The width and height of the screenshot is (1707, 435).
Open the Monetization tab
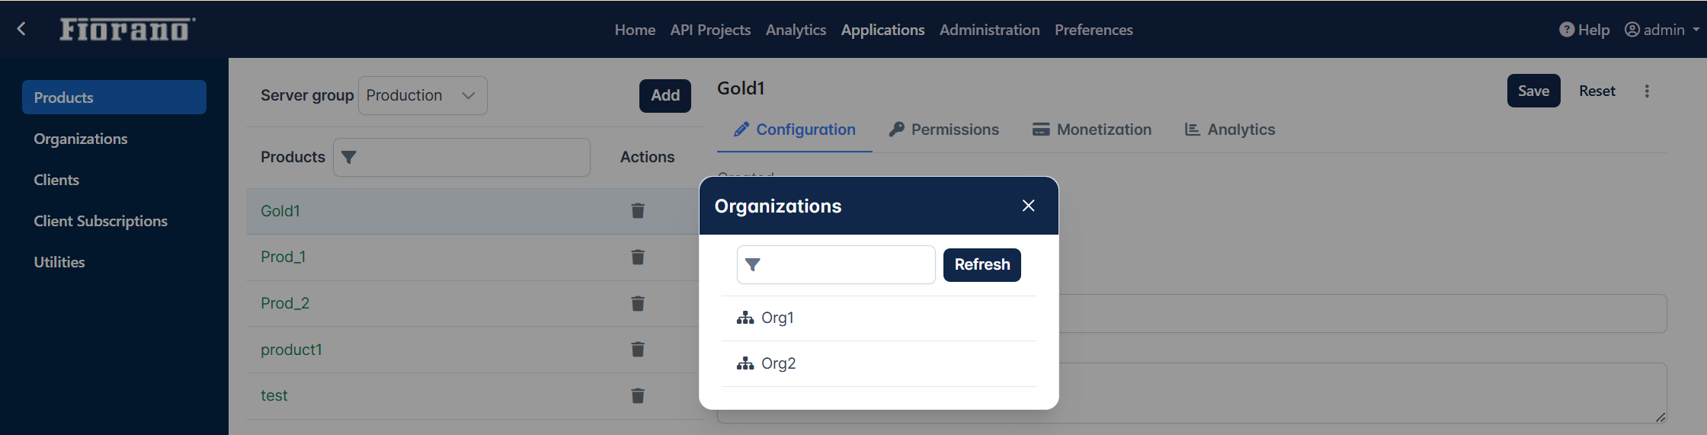(x=1092, y=130)
